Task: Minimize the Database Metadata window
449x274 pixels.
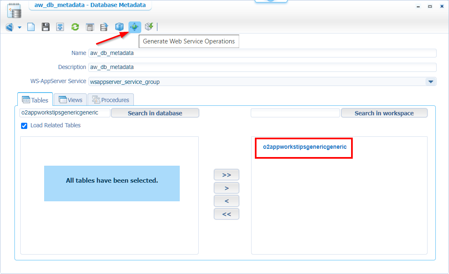Action: click(x=418, y=7)
